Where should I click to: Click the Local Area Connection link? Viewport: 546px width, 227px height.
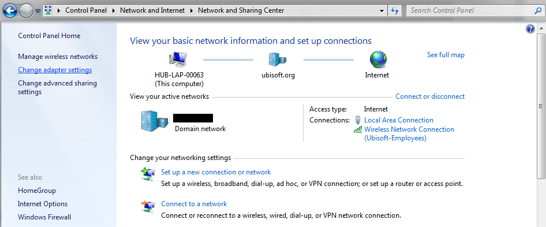click(x=399, y=120)
